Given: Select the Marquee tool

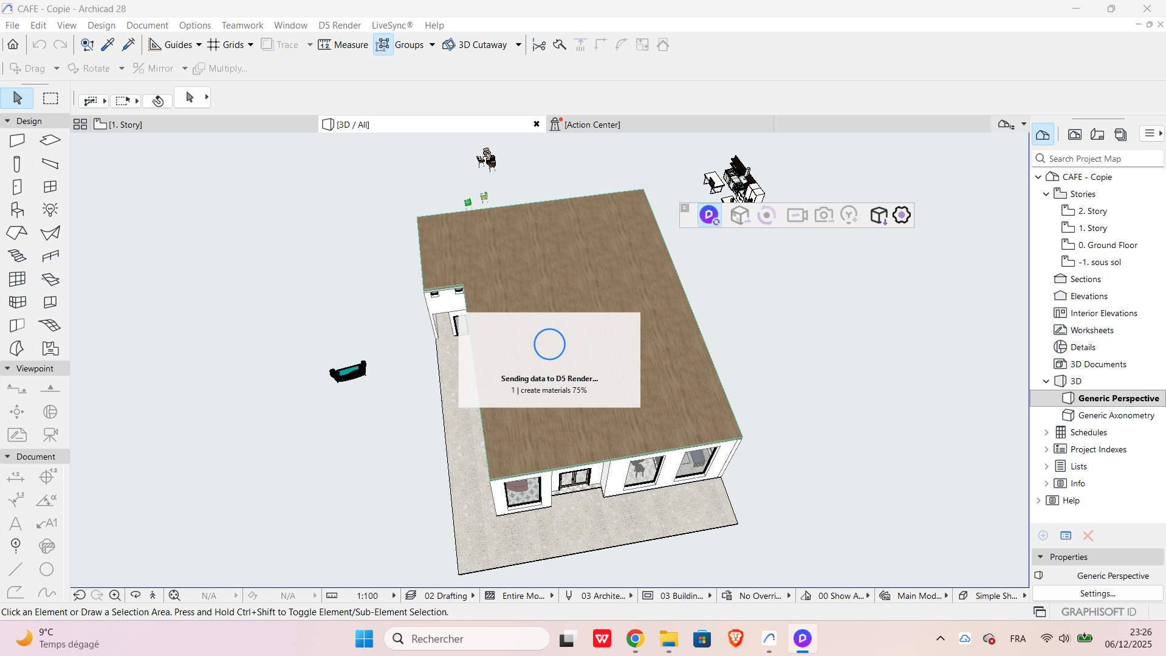Looking at the screenshot, I should point(50,98).
